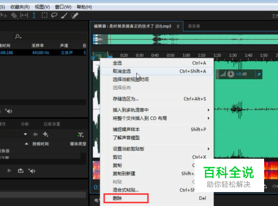
Task: Open dropdown arrow left of back arrow
Action: click(26, 134)
